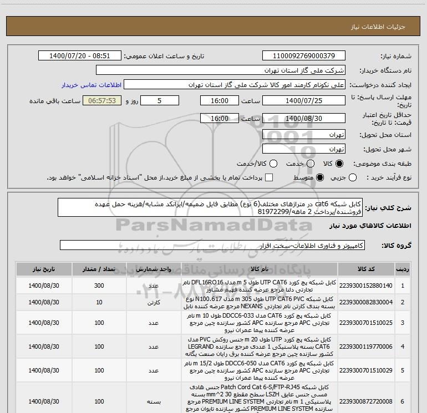This screenshot has width=427, height=413.
Task: Click the response deadline date 1400/07/25
Action: pyautogui.click(x=304, y=100)
